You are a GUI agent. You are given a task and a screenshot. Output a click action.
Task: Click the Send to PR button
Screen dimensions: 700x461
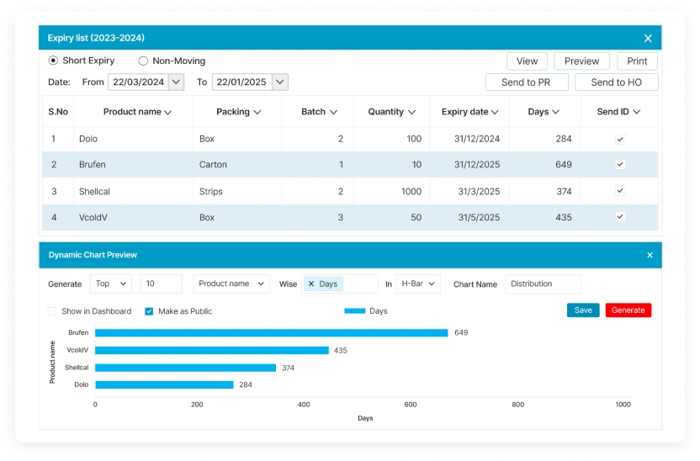525,82
